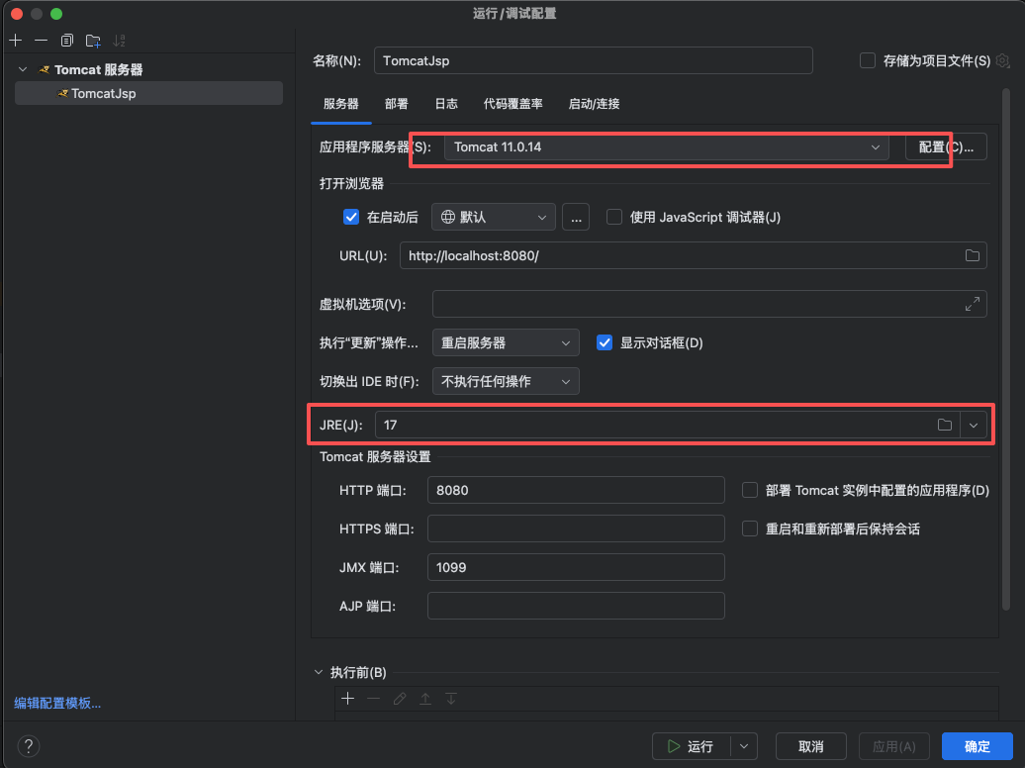Viewport: 1025px width, 768px height.
Task: Move before-launch task up
Action: 425,699
